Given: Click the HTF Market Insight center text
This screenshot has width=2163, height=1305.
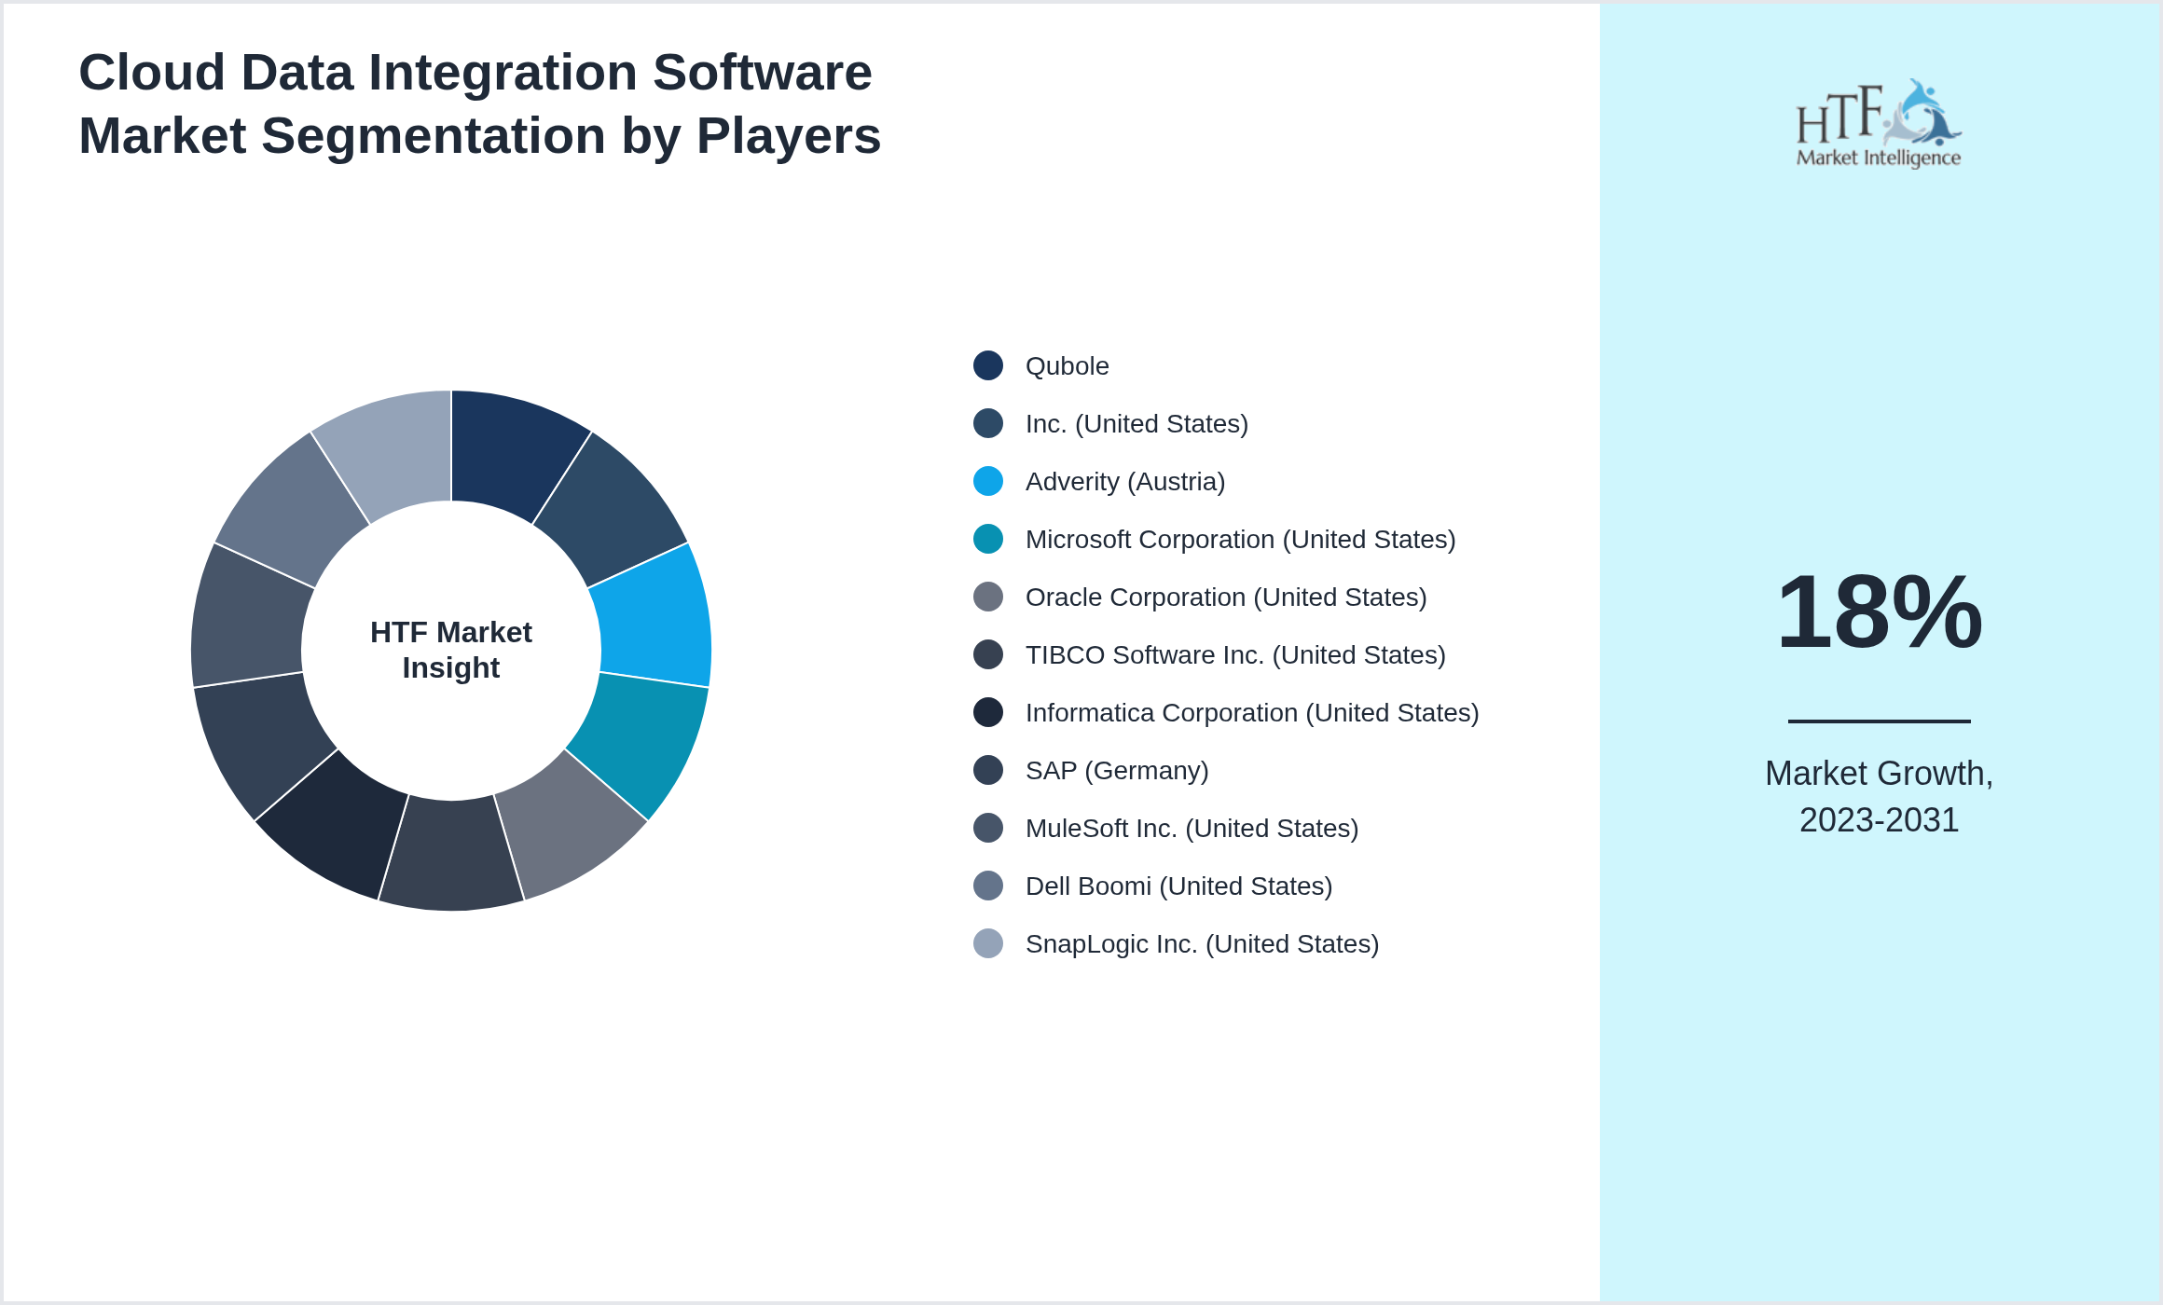Looking at the screenshot, I should click(x=451, y=650).
